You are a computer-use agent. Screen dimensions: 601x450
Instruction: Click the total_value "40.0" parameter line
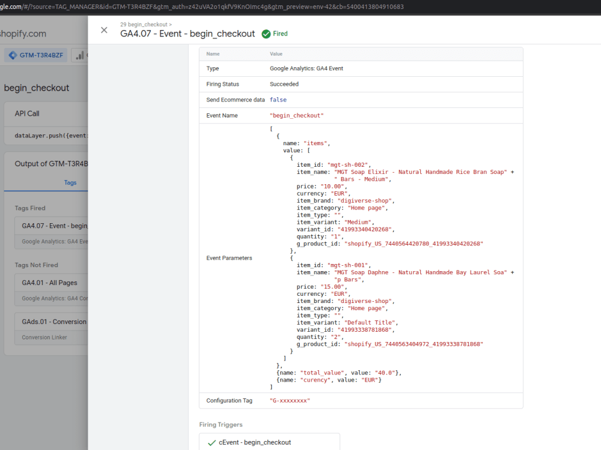tap(339, 373)
